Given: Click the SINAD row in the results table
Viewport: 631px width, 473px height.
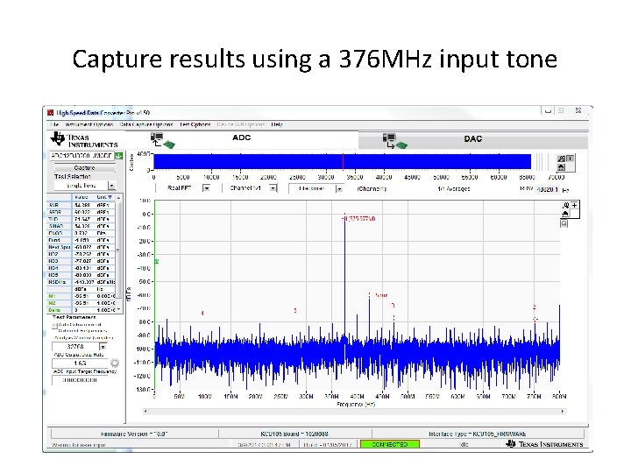Looking at the screenshot, I should 82,226.
